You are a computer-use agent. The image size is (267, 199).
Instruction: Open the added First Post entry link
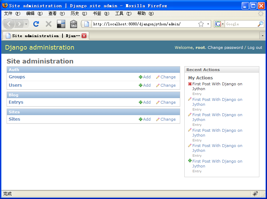[217, 164]
